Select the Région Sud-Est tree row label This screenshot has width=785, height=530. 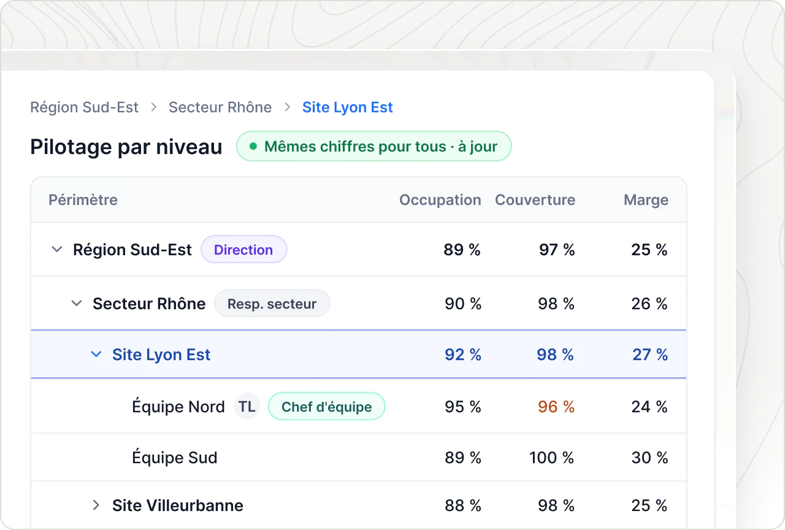coord(132,250)
